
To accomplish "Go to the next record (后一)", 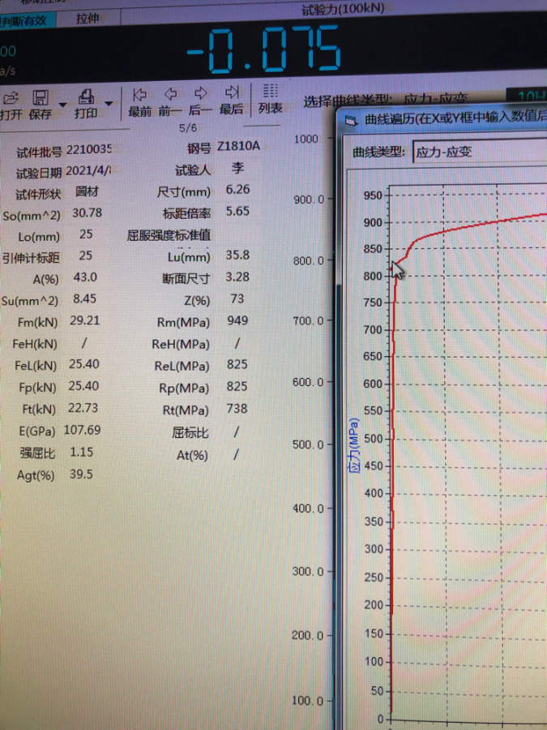I will coord(200,93).
